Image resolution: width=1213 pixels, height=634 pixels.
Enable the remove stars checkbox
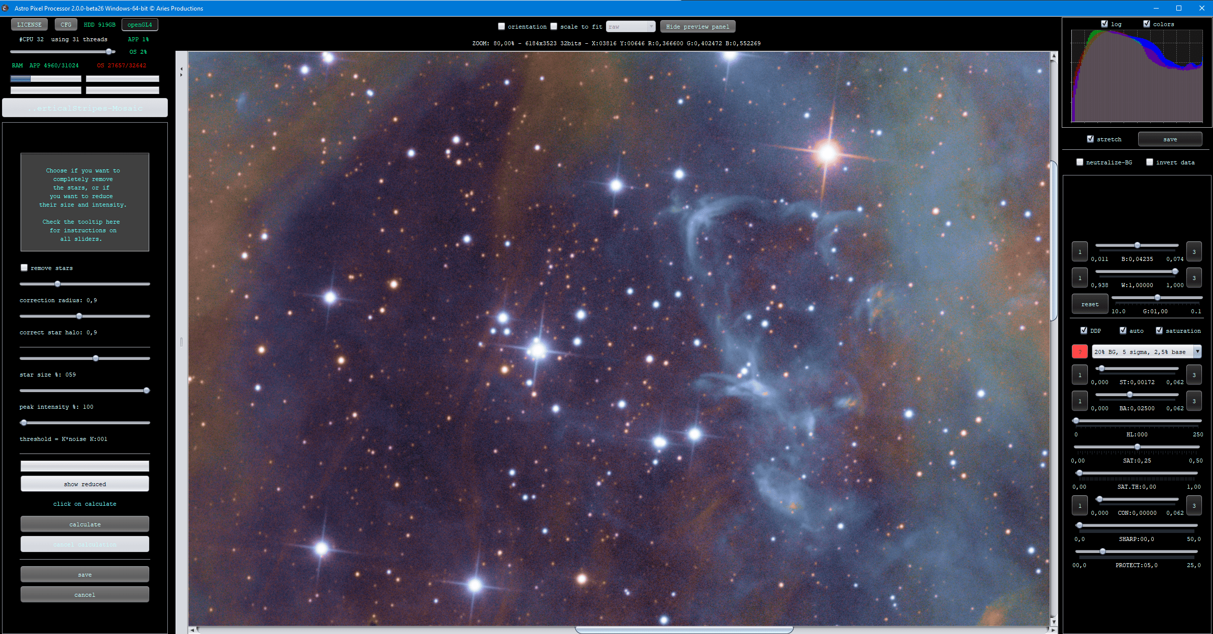pyautogui.click(x=24, y=267)
